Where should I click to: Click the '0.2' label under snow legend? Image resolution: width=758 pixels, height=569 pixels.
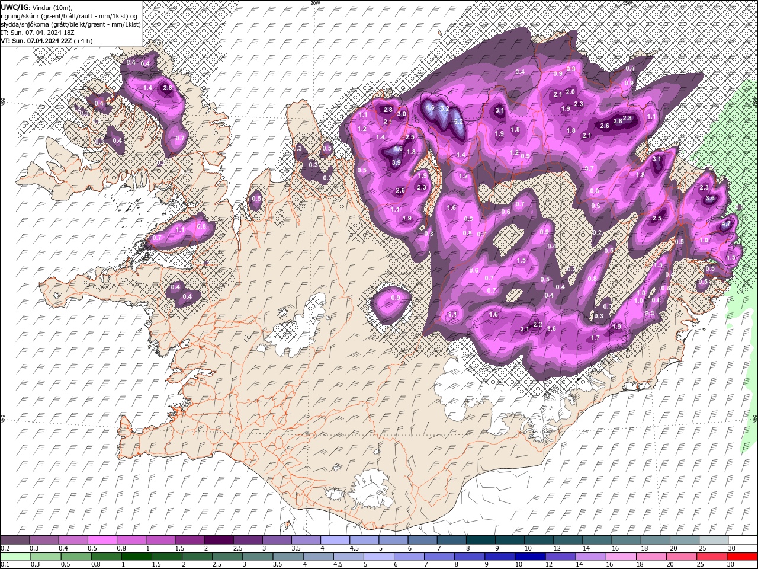6,548
